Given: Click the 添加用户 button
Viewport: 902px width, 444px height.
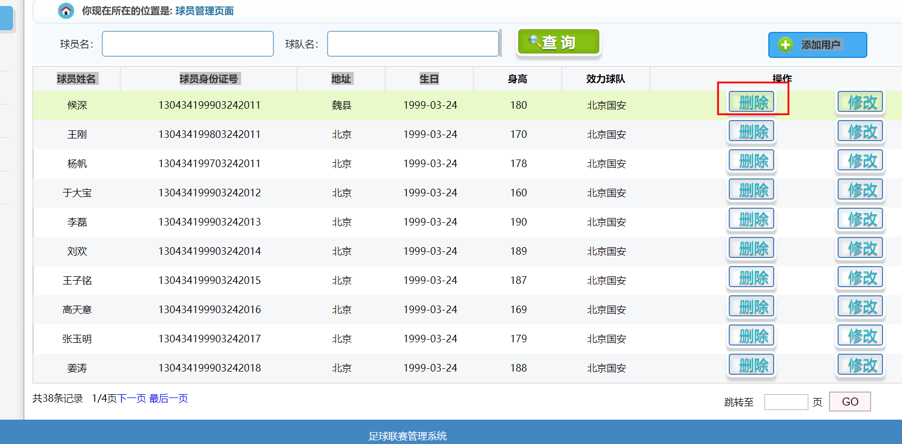Looking at the screenshot, I should click(x=818, y=45).
